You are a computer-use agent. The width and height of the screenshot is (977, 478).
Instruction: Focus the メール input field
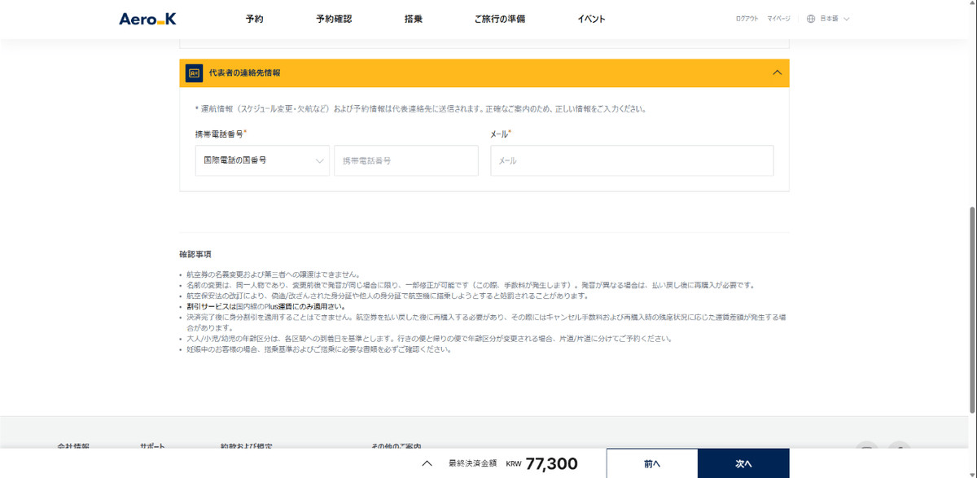632,160
